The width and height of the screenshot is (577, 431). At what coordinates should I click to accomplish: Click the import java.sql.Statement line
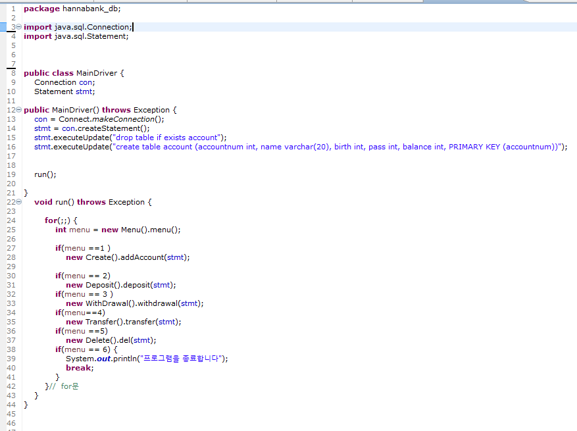[76, 36]
